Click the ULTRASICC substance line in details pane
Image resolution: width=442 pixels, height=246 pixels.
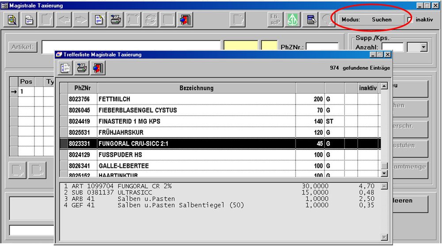pyautogui.click(x=219, y=193)
